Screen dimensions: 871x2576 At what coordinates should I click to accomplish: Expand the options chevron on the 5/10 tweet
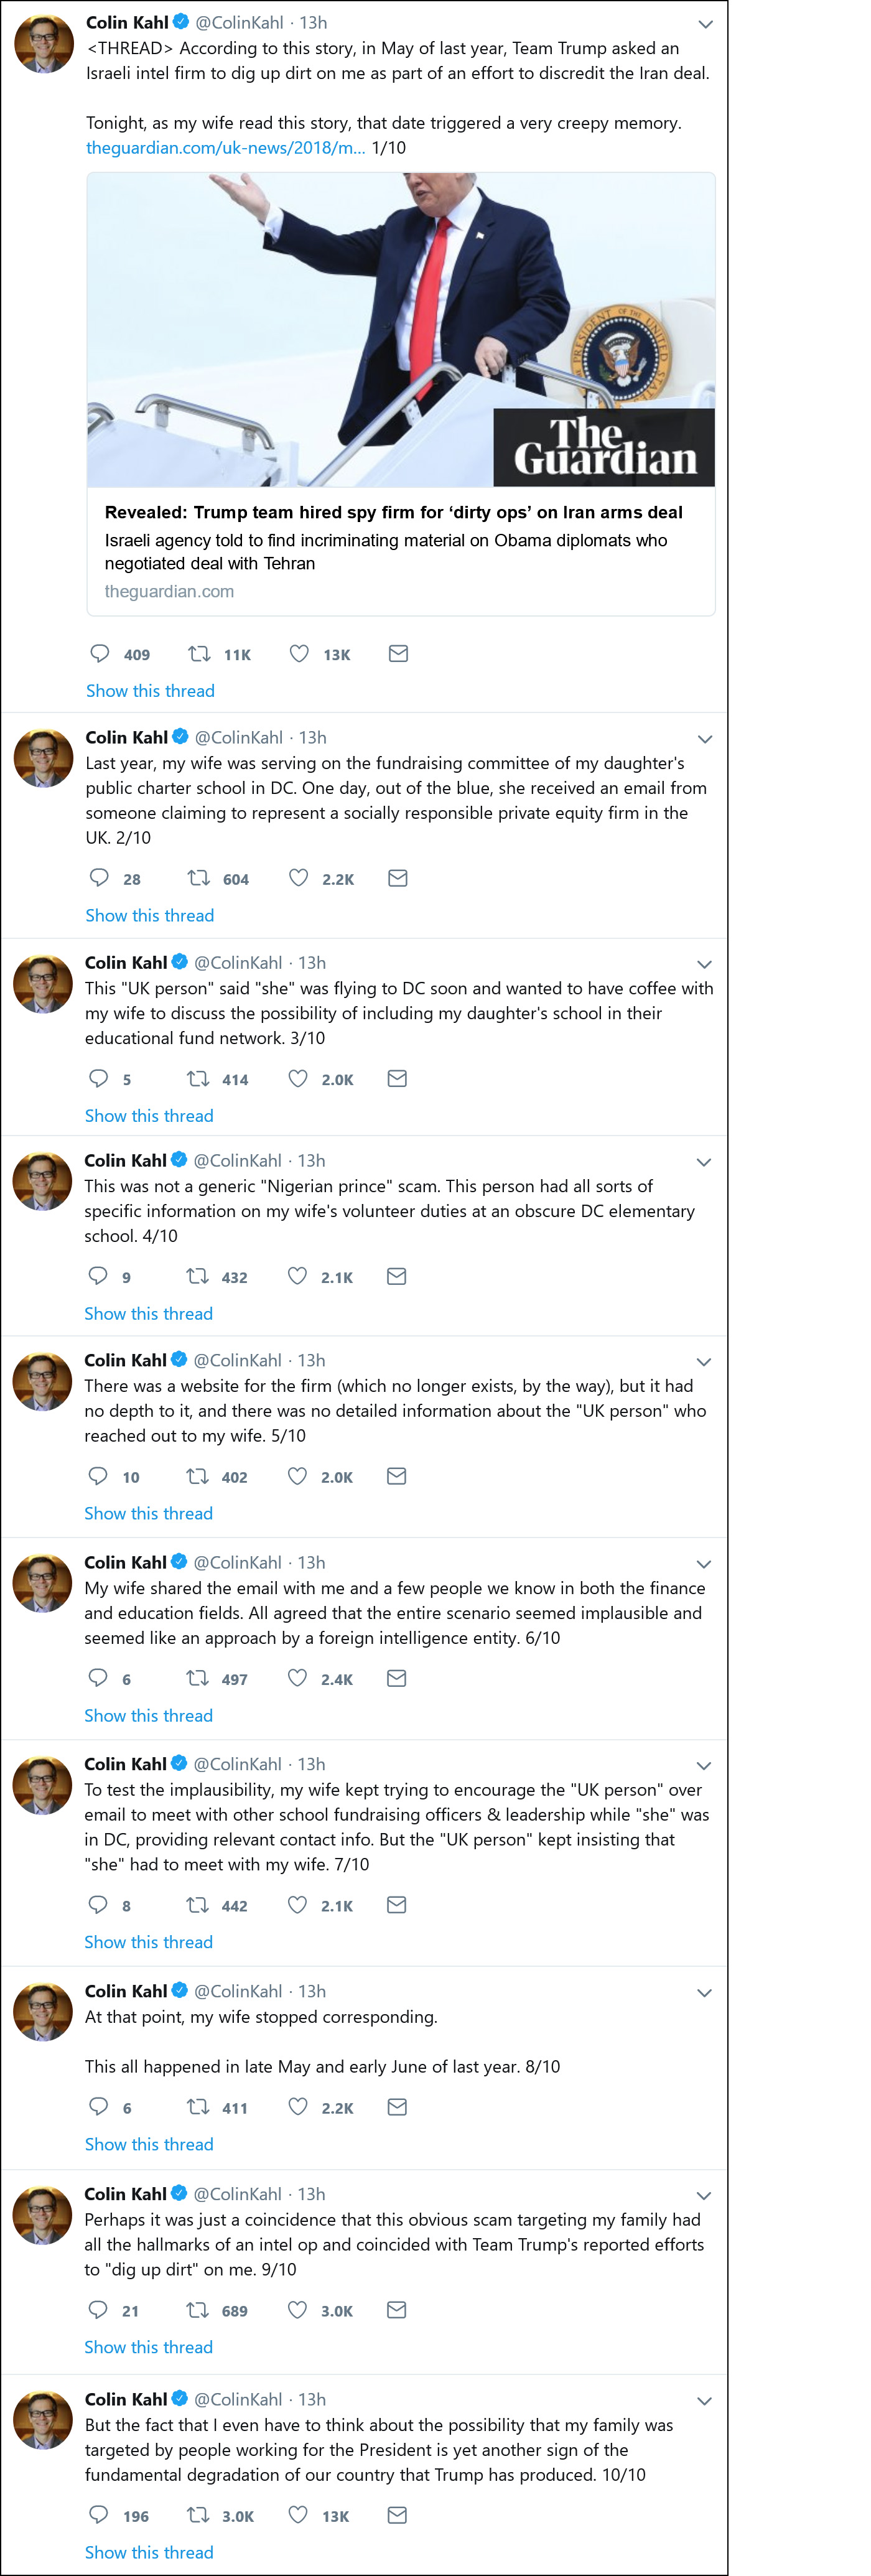pyautogui.click(x=704, y=1362)
